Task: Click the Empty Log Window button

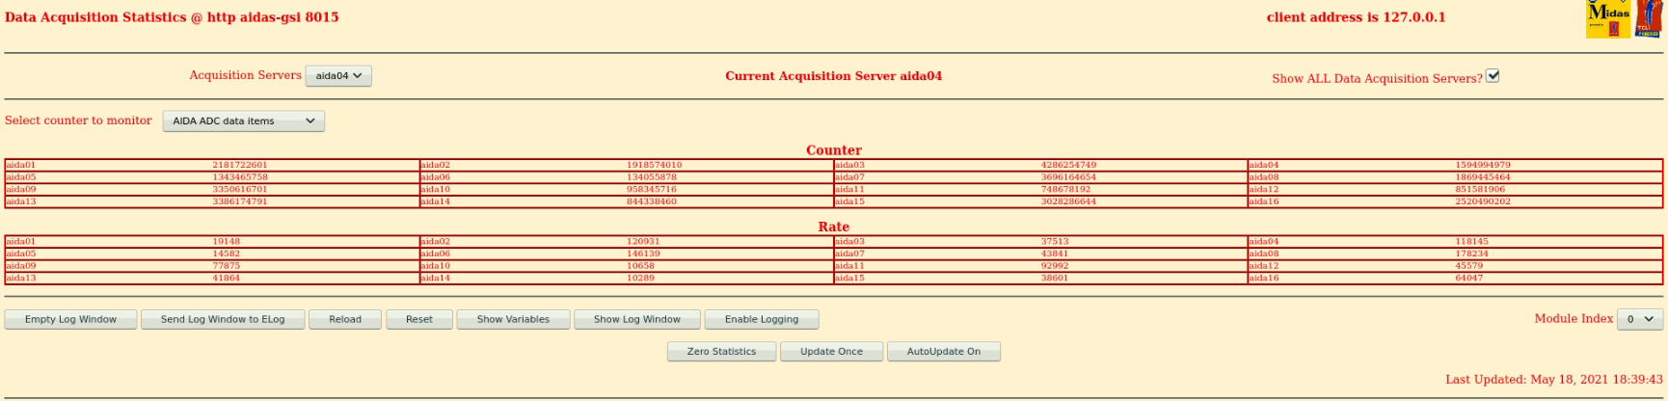Action: (x=70, y=319)
